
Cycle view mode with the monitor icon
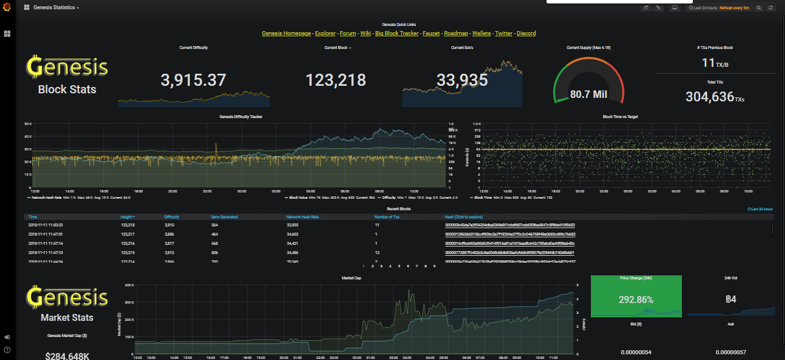click(x=675, y=7)
